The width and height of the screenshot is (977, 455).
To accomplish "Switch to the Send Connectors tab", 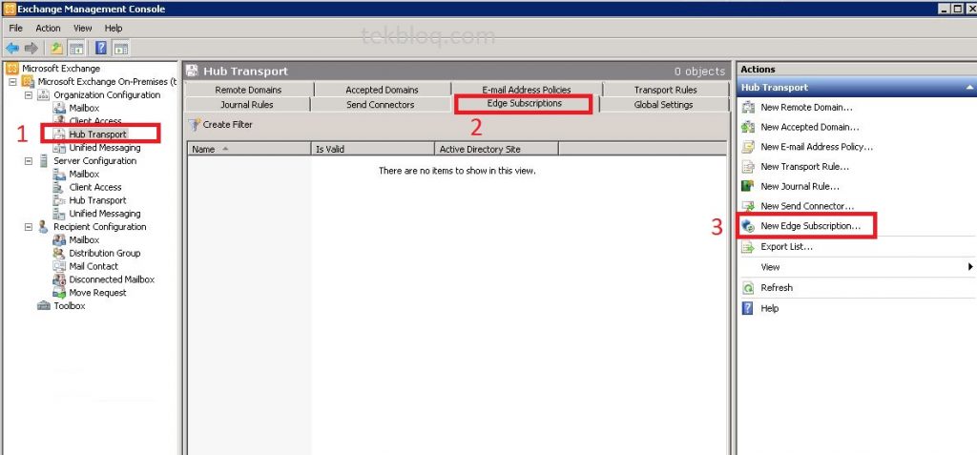I will pos(380,105).
